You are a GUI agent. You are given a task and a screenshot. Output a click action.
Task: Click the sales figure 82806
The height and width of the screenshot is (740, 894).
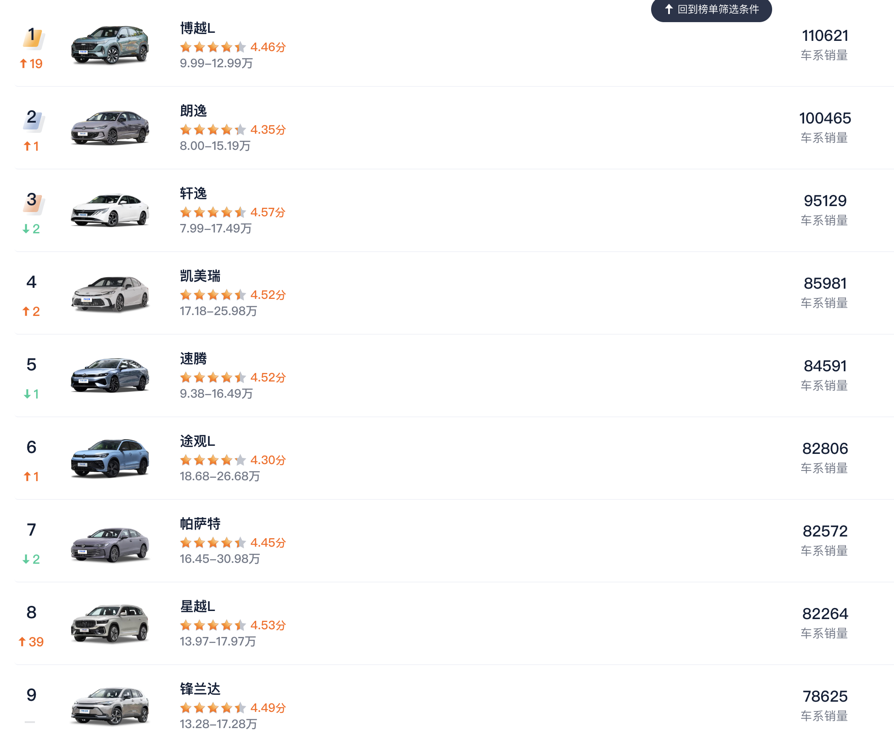(825, 449)
